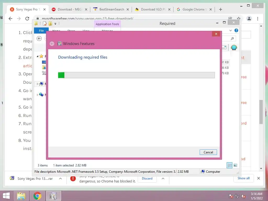The image size is (268, 201).
Task: Click the Explorer search magnifier
Action: click(x=232, y=38)
